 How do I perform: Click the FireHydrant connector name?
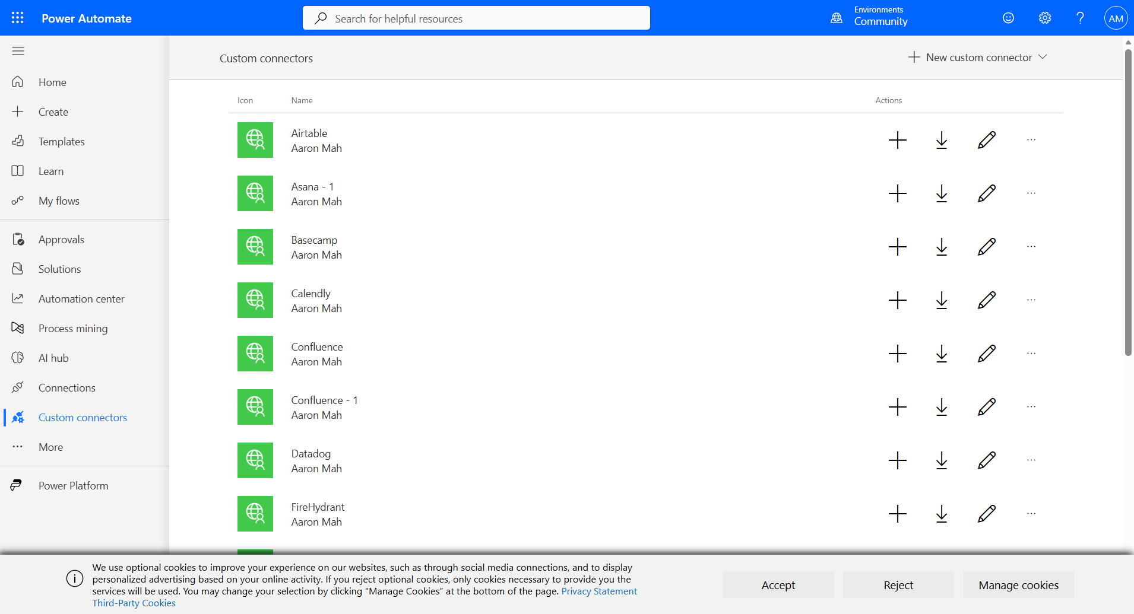pos(318,507)
